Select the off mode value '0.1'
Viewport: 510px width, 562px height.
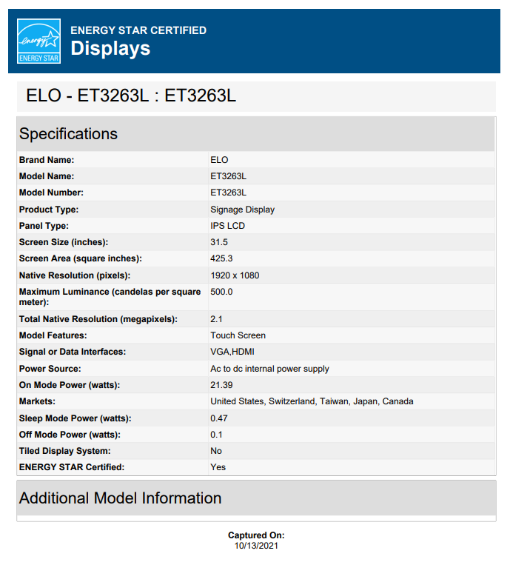pos(216,435)
